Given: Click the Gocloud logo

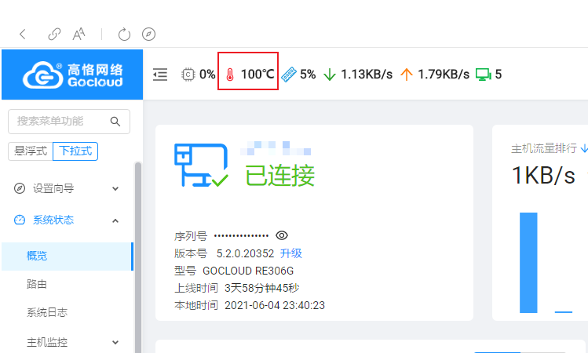Looking at the screenshot, I should pos(72,75).
